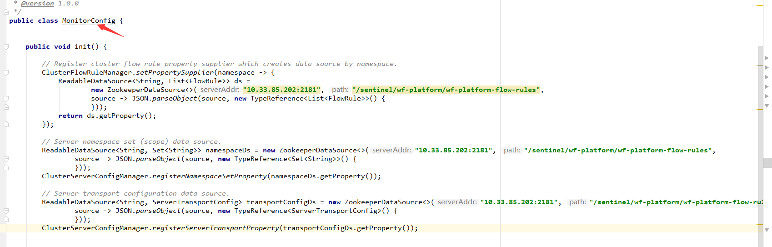772x247 pixels.
Task: Click the 'return' keyword
Action: (70, 116)
